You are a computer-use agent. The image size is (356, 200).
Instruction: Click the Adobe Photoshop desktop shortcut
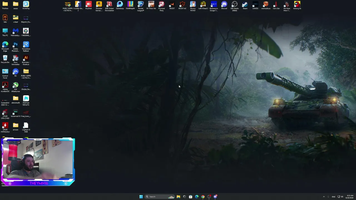16,47
